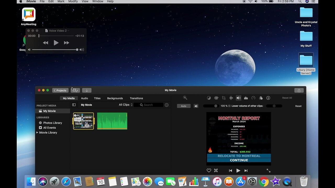The image size is (335, 188).
Task: Open Voice Video 2 title dropdown
Action: point(68,31)
